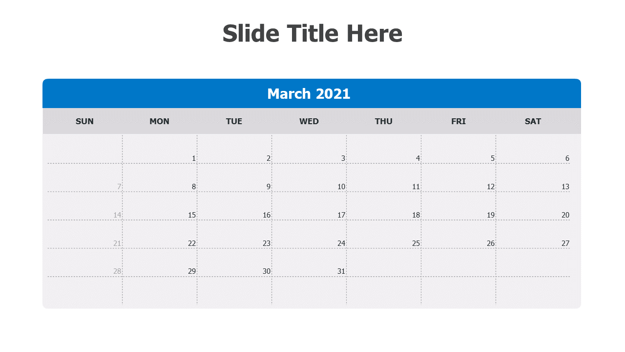This screenshot has height=352, width=625.
Task: Select the TUE column header
Action: [x=234, y=121]
